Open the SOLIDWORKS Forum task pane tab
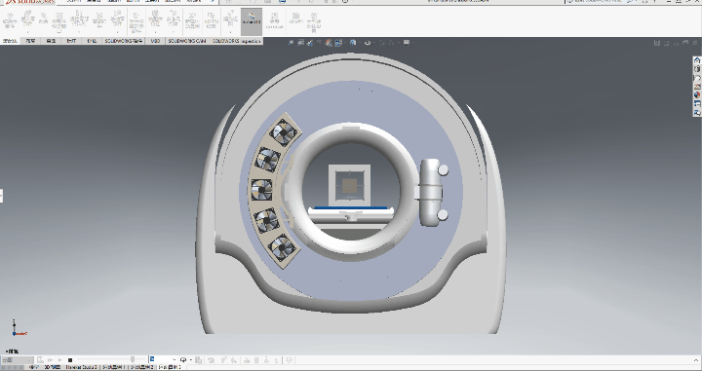702x371 pixels. tap(697, 113)
